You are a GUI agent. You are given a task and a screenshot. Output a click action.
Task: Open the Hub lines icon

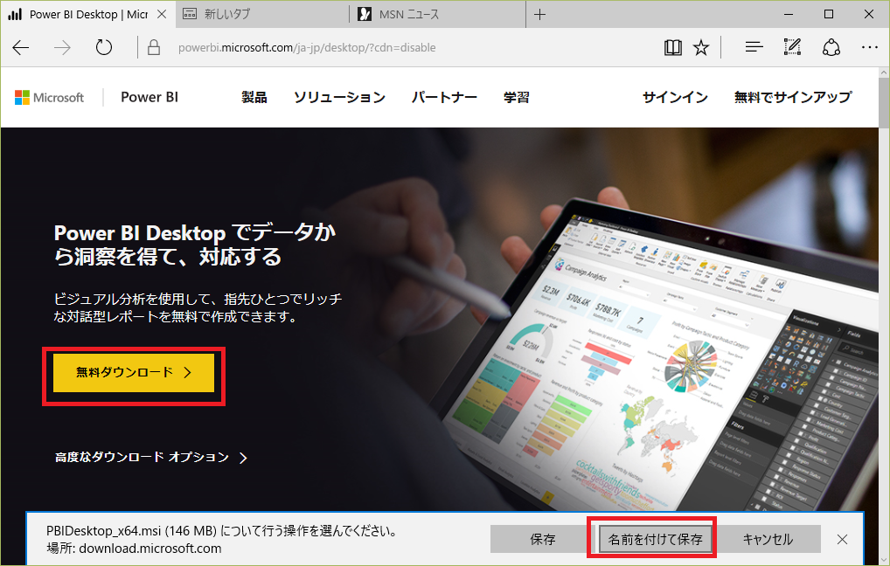click(754, 47)
